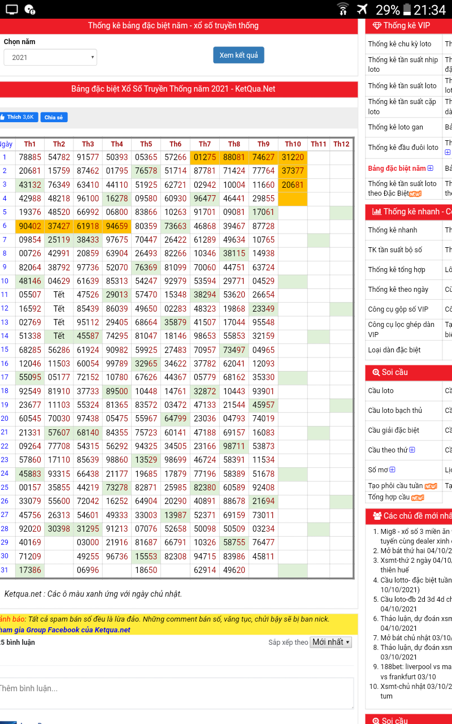Open Tổng hợp cầu link

tap(389, 497)
